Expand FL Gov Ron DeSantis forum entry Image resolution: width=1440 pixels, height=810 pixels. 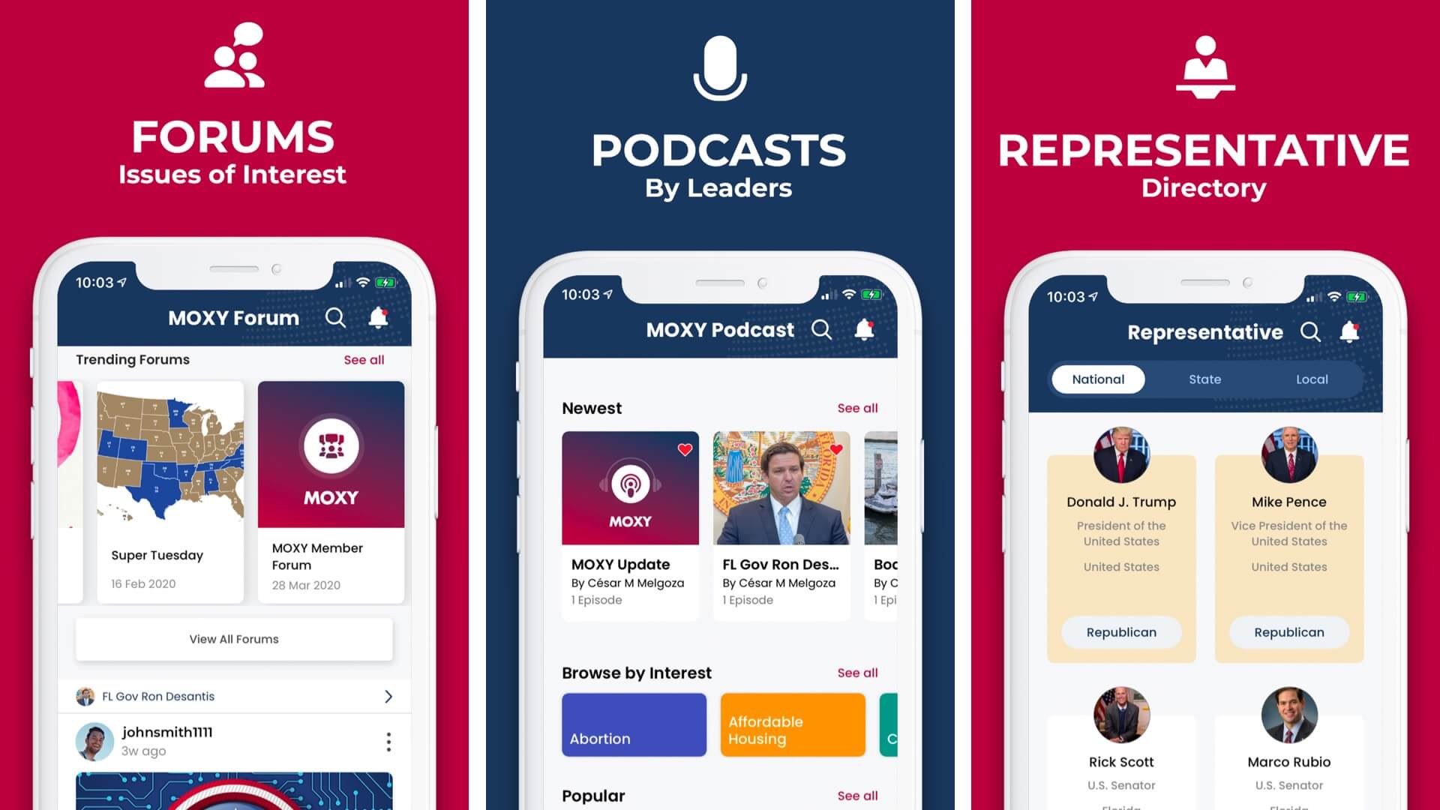pos(391,695)
